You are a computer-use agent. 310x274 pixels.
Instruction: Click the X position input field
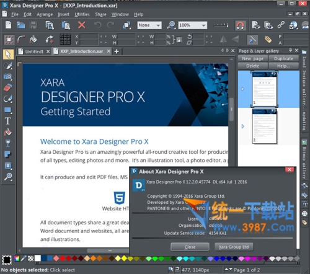pos(89,37)
